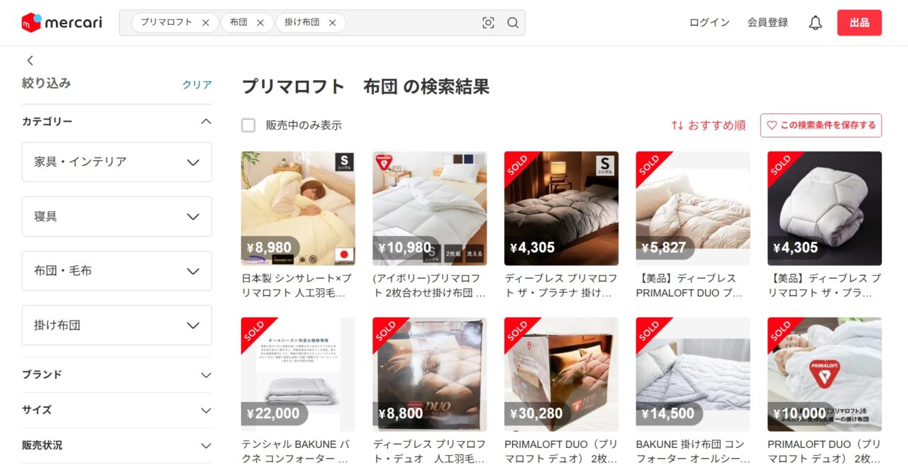
Task: Open the 寝具 category dropdown
Action: click(x=117, y=216)
